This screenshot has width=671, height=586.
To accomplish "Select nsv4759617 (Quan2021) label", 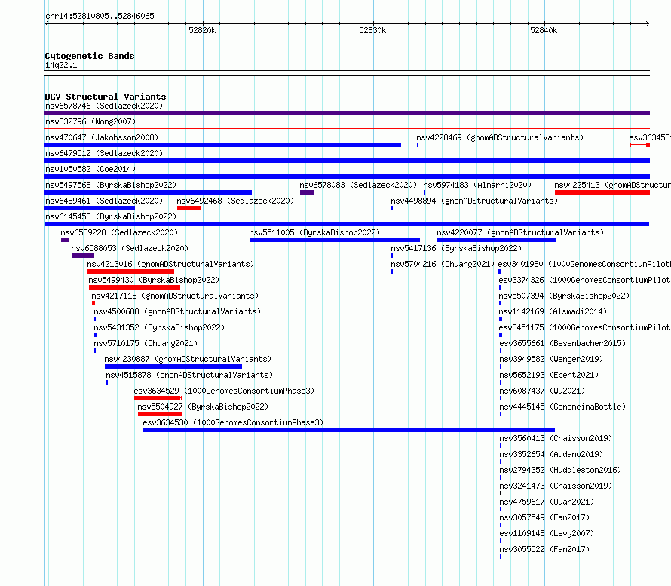I will pos(547,502).
